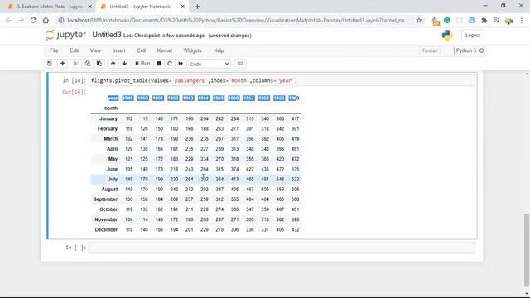Rename notebook by clicking Untitled3 title
Screen dimensions: 530x298
107,35
